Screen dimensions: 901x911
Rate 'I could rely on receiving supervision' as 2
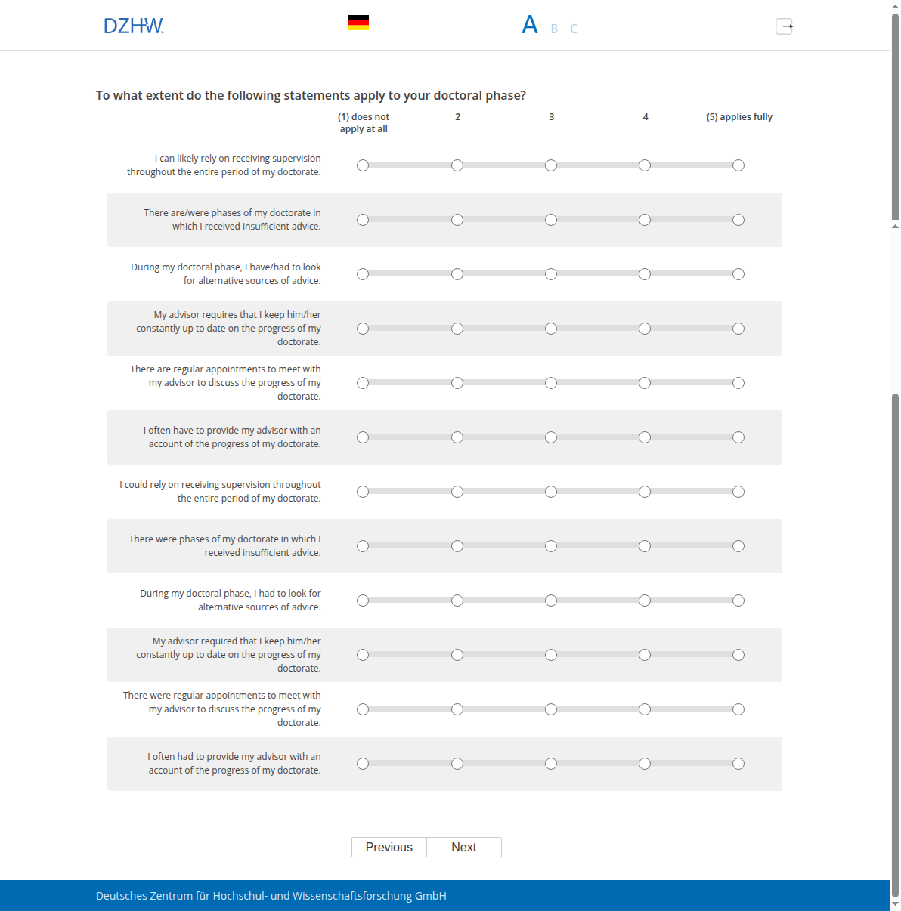pyautogui.click(x=457, y=492)
